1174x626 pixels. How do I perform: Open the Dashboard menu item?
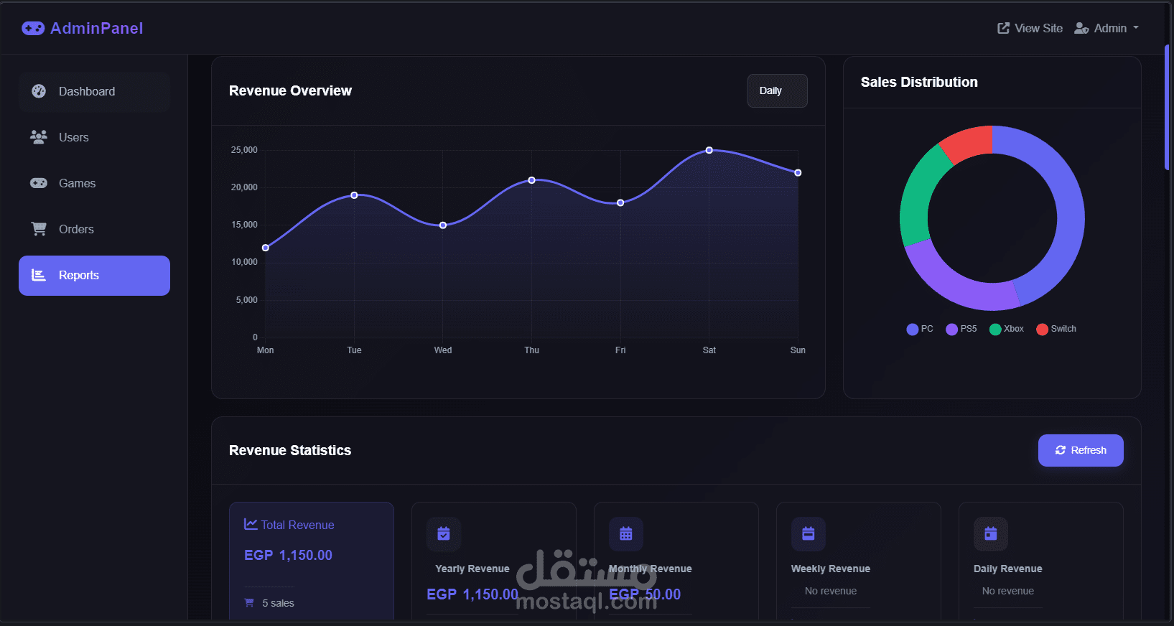point(95,91)
